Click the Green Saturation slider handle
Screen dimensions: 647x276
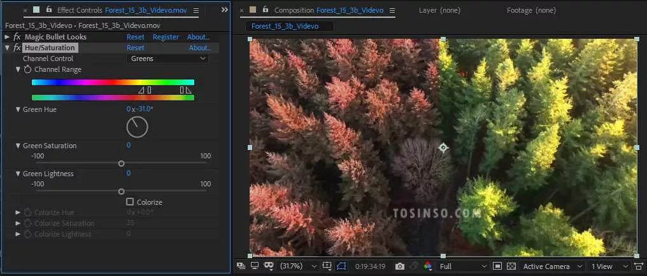121,163
